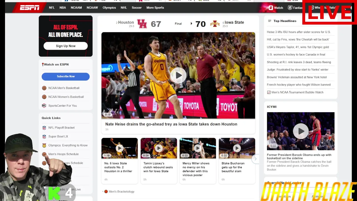Click the Iowa State Cyclones logo
The image size is (357, 201).
[x=215, y=24]
